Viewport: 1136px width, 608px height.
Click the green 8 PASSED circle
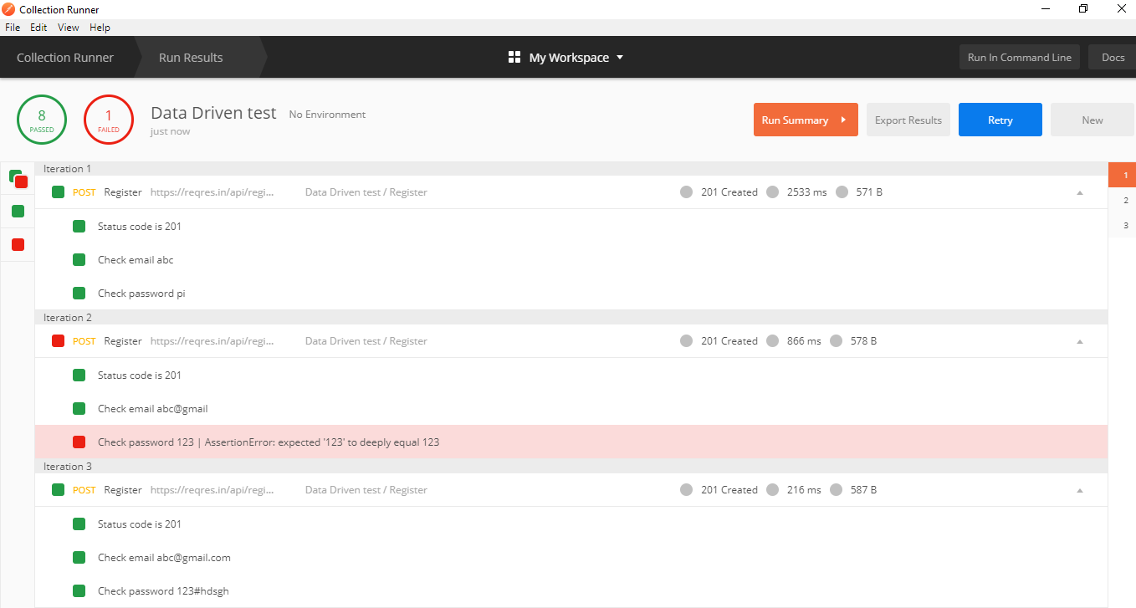coord(41,120)
